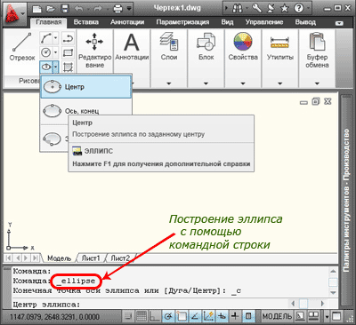This screenshot has width=356, height=325.
Task: Toggle ortho mode in status bar
Action: 155,317
